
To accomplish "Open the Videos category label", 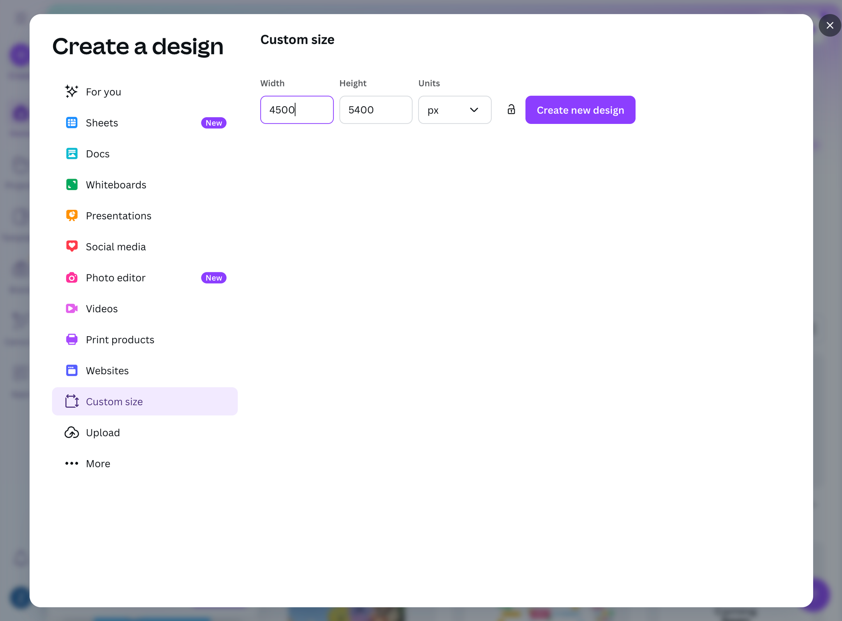I will (x=102, y=309).
